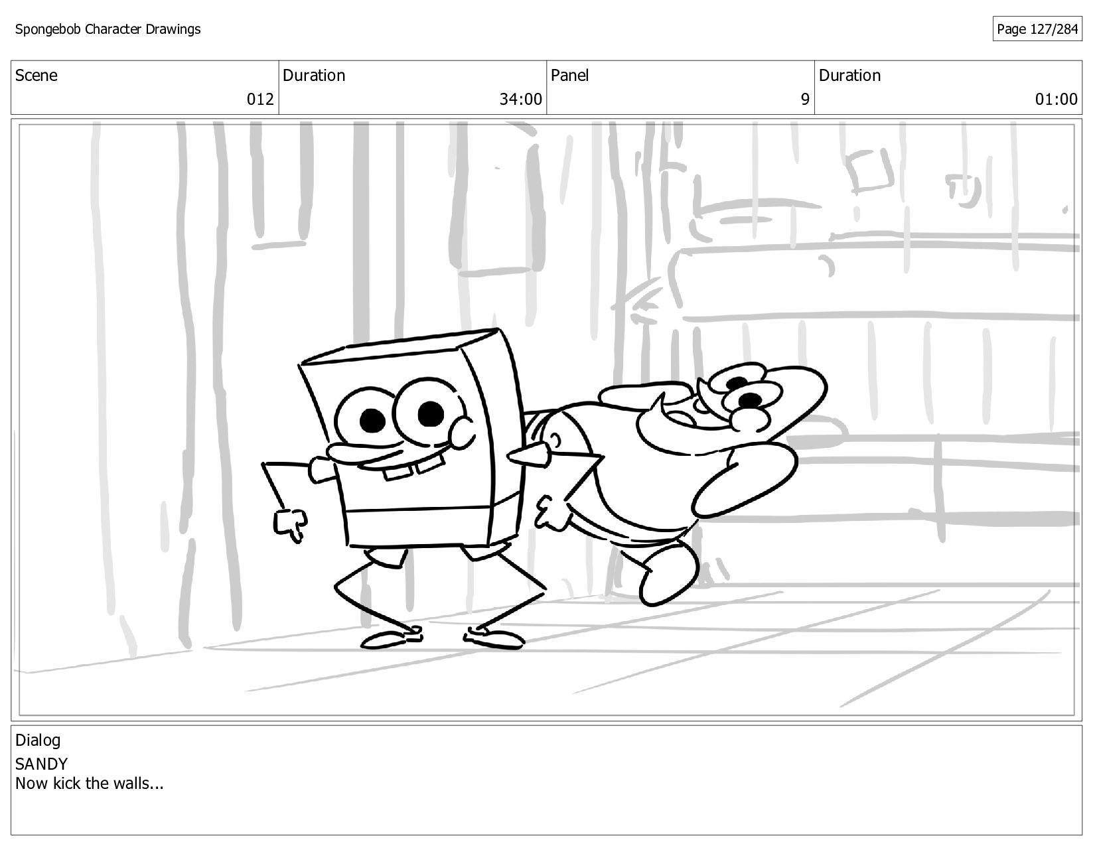
Task: Click the panel duration value '01:00'
Action: 1057,100
